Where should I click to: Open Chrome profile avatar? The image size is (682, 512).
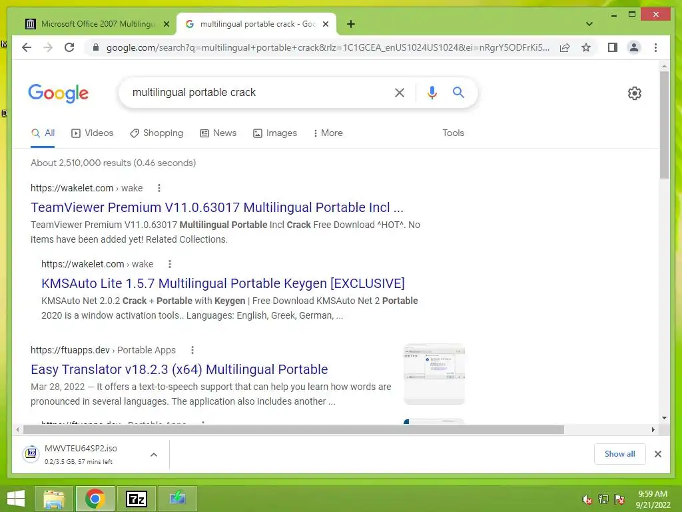tap(634, 47)
